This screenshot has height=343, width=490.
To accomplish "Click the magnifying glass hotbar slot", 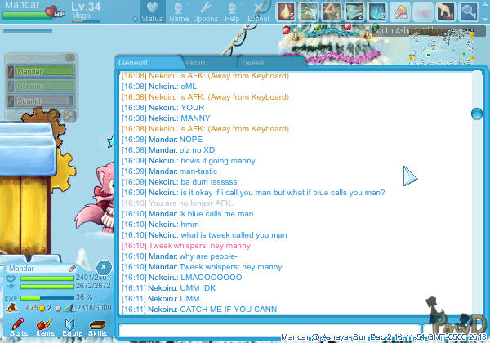I will click(x=469, y=11).
